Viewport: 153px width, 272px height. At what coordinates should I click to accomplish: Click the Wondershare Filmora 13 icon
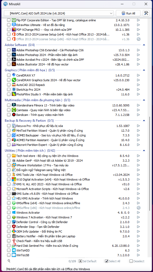click(x=14, y=105)
